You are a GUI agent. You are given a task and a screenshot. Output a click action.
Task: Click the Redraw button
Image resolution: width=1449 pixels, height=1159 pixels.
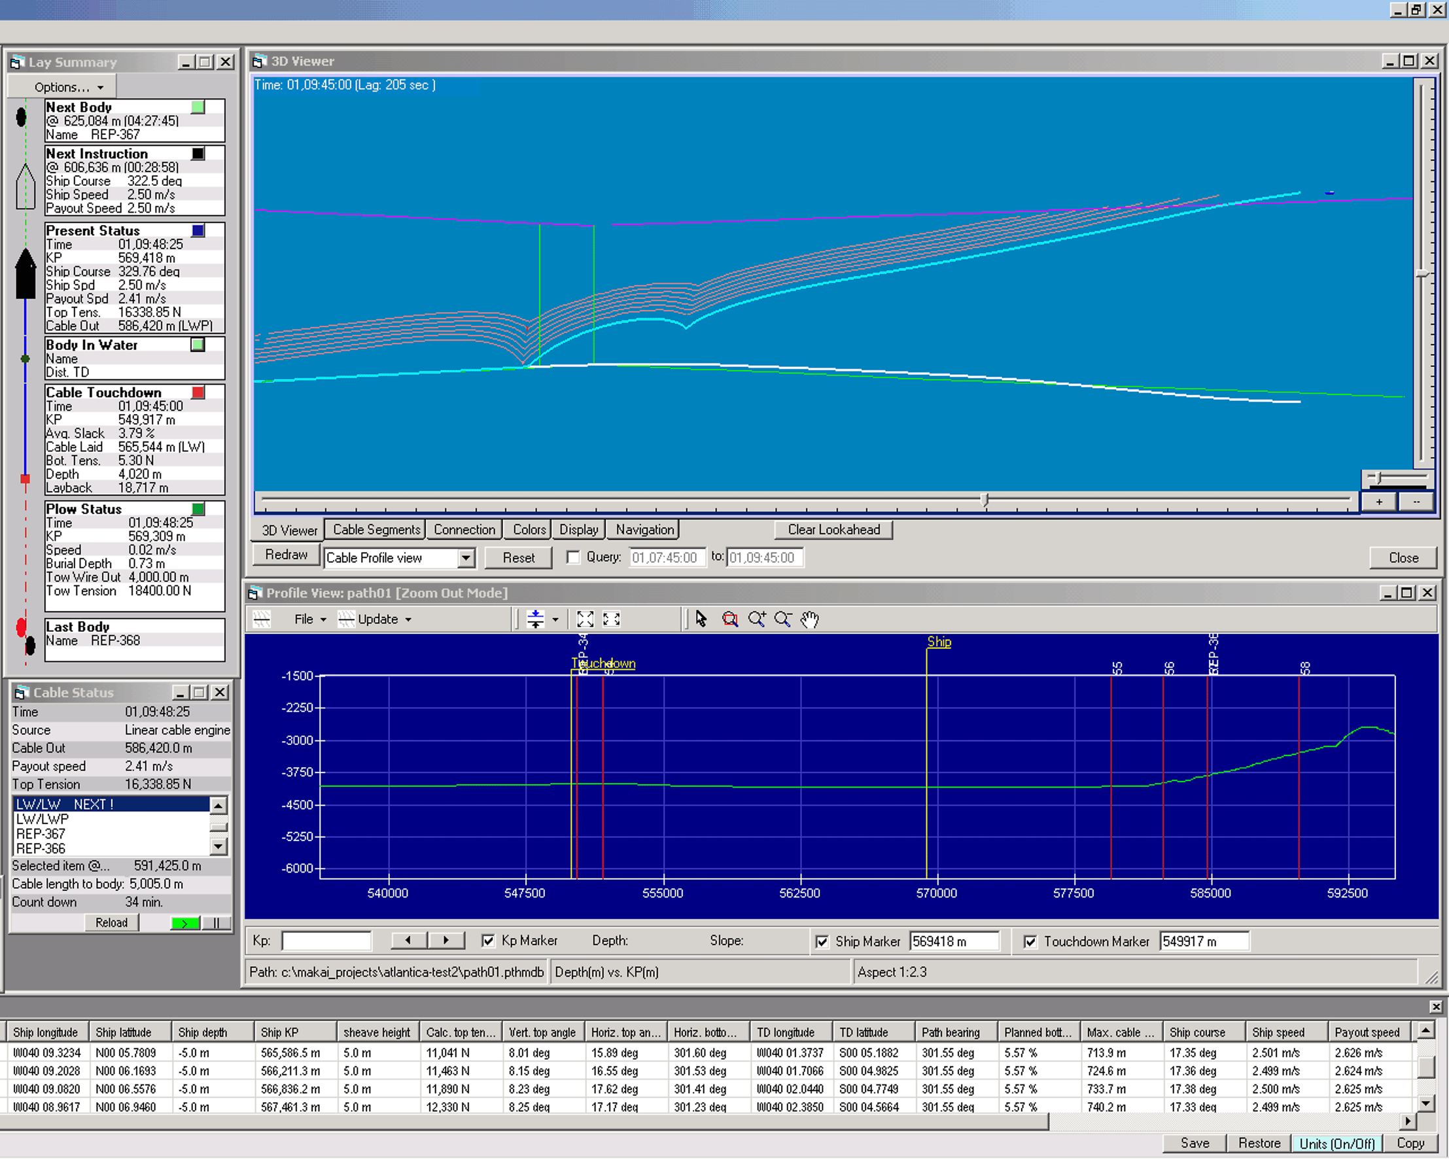point(287,555)
